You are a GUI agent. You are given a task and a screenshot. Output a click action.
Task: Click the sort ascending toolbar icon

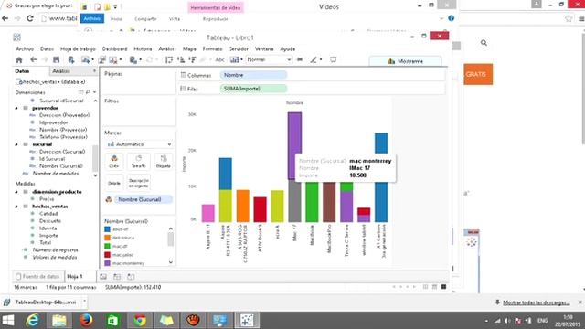tap(181, 59)
